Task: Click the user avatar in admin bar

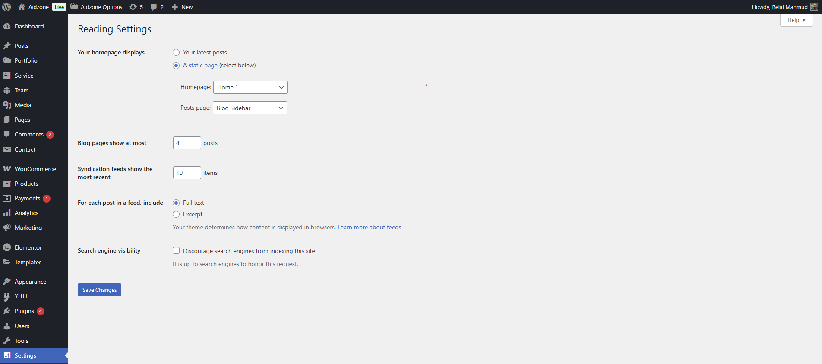Action: click(814, 7)
